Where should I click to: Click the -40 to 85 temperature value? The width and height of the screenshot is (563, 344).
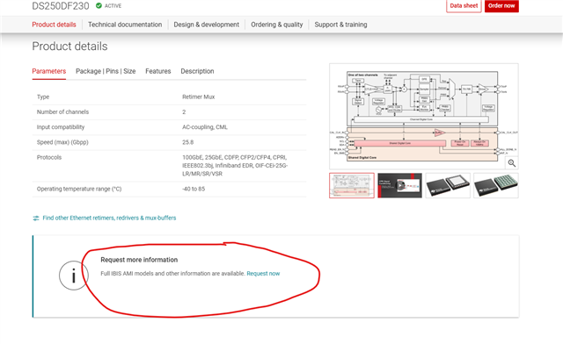pos(194,189)
